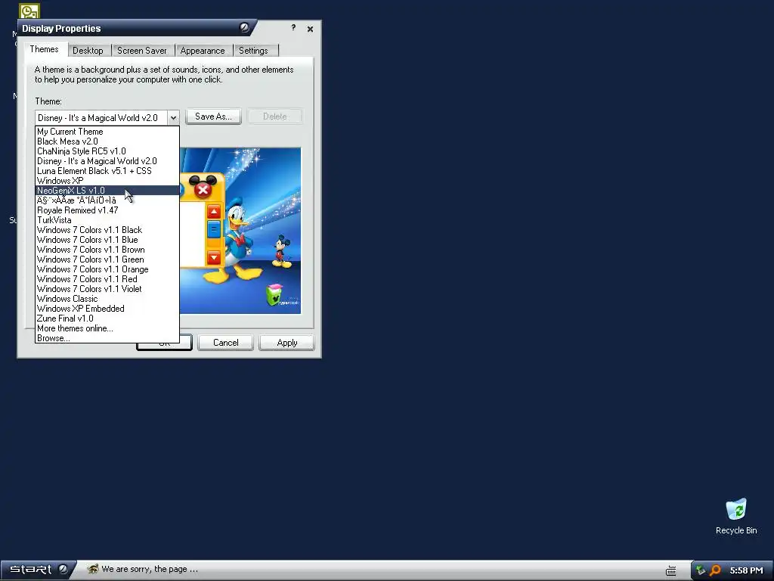
Task: Click the Save As... button
Action: point(213,117)
